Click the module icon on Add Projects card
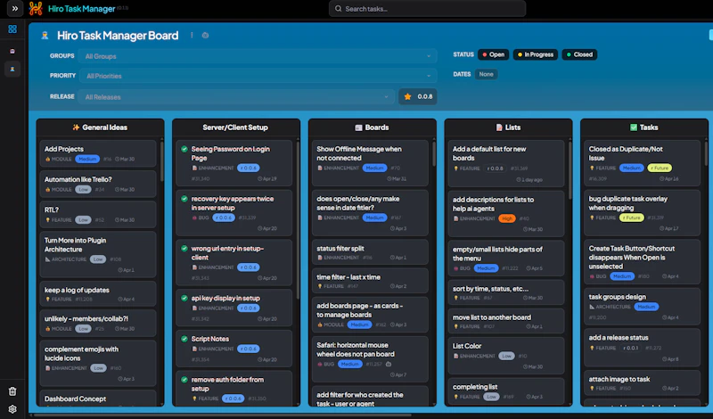The image size is (713, 419). coord(48,160)
